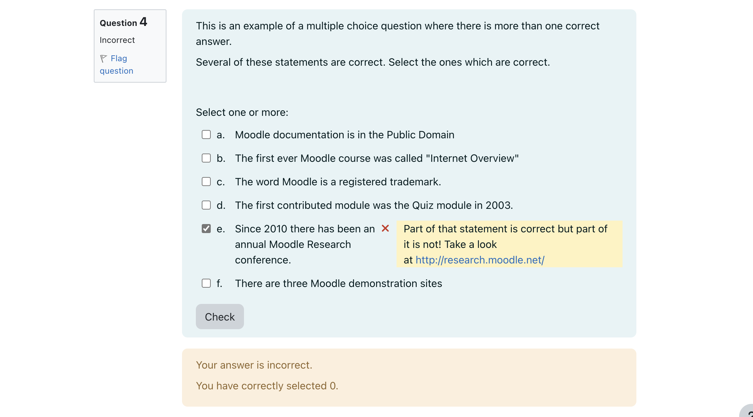Click the Check button
The height and width of the screenshot is (417, 753).
click(220, 317)
